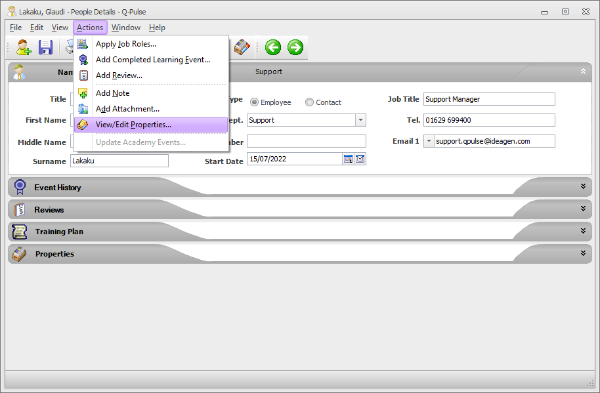The width and height of the screenshot is (600, 393).
Task: Click the Start Date field
Action: point(295,159)
